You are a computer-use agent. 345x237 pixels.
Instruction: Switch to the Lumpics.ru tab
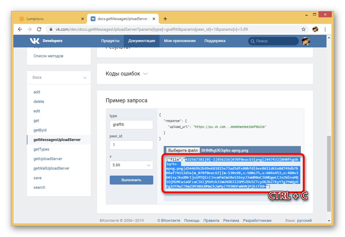(x=51, y=19)
